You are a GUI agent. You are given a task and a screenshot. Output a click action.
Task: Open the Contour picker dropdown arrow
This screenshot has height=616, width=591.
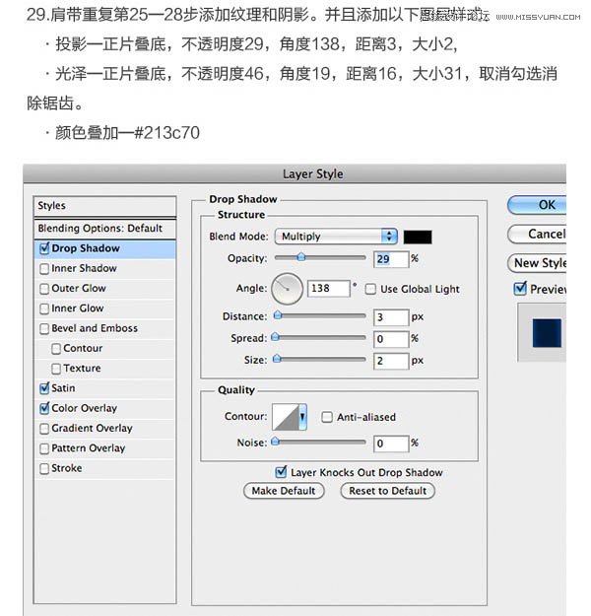click(302, 417)
